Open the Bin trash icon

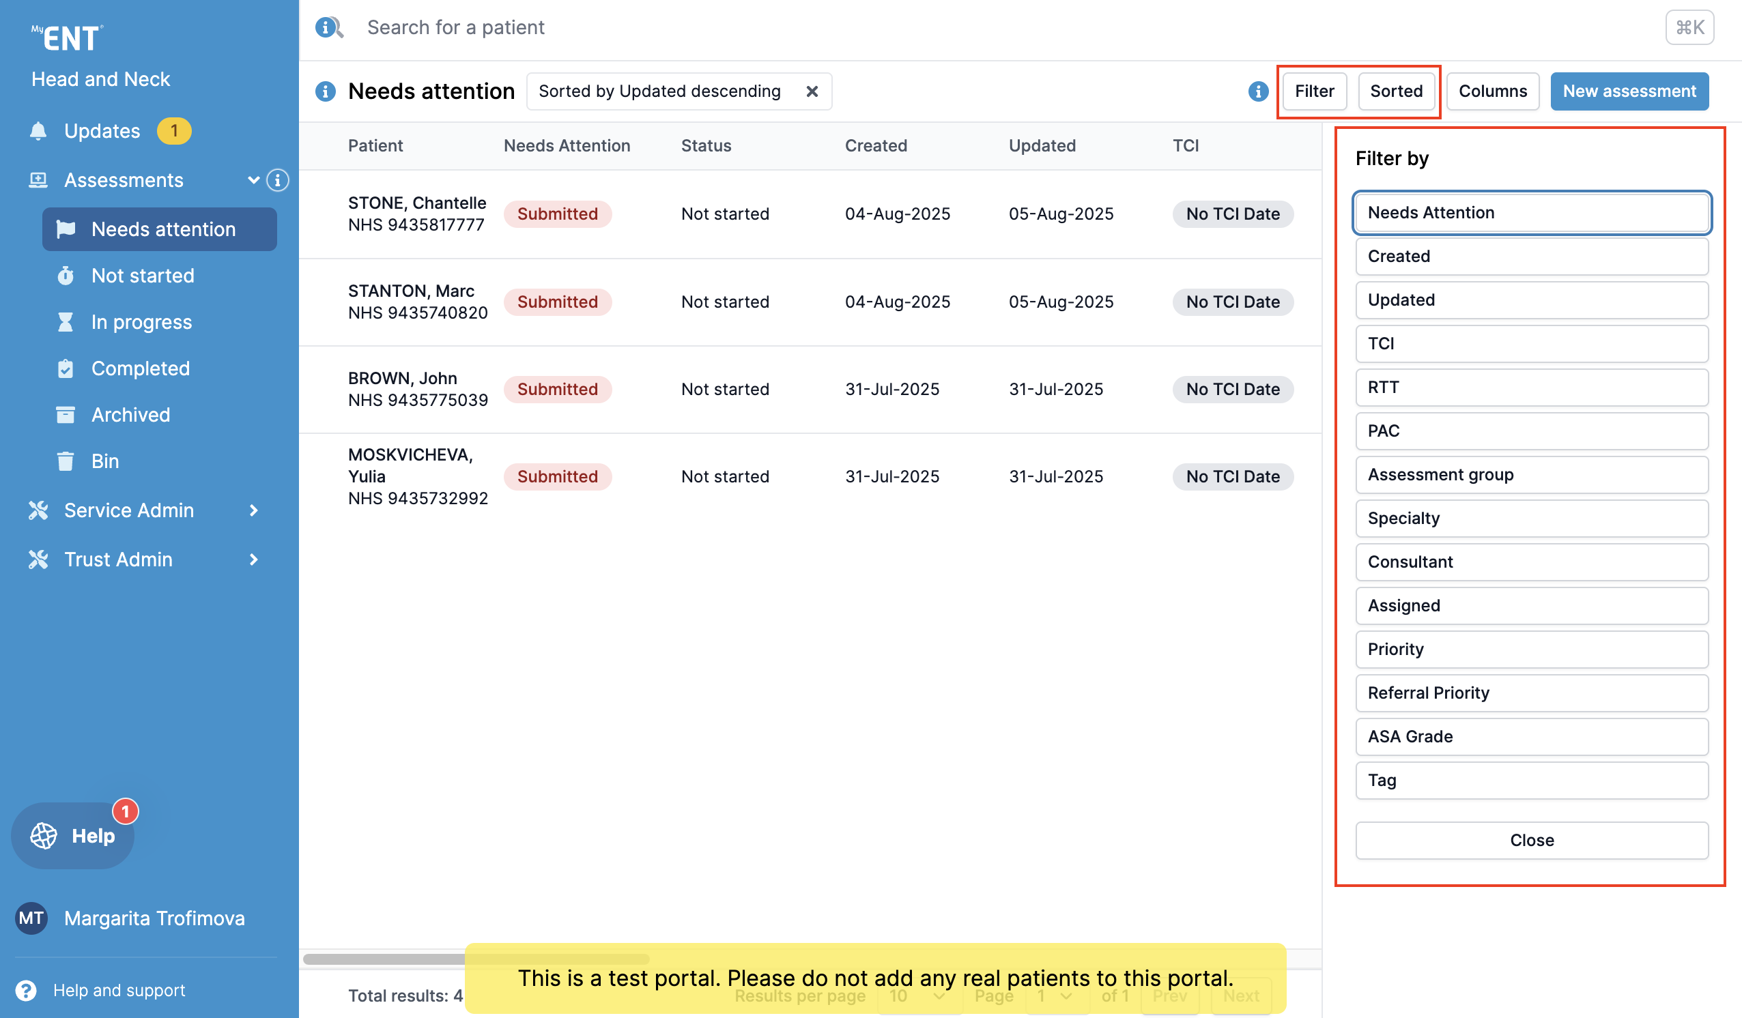[x=66, y=461]
